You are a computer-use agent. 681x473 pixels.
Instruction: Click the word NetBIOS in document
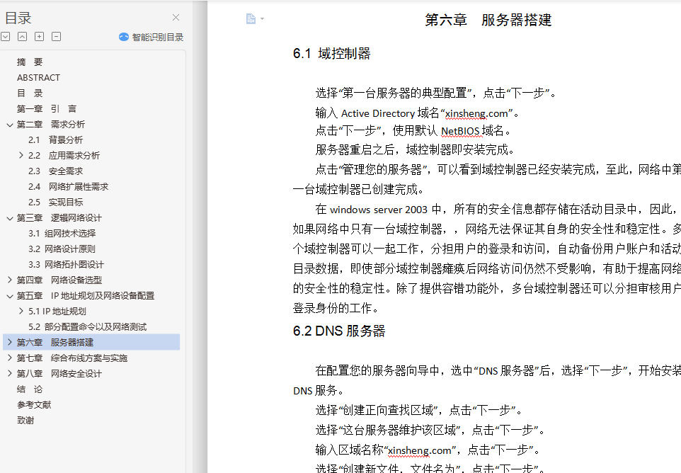point(460,131)
